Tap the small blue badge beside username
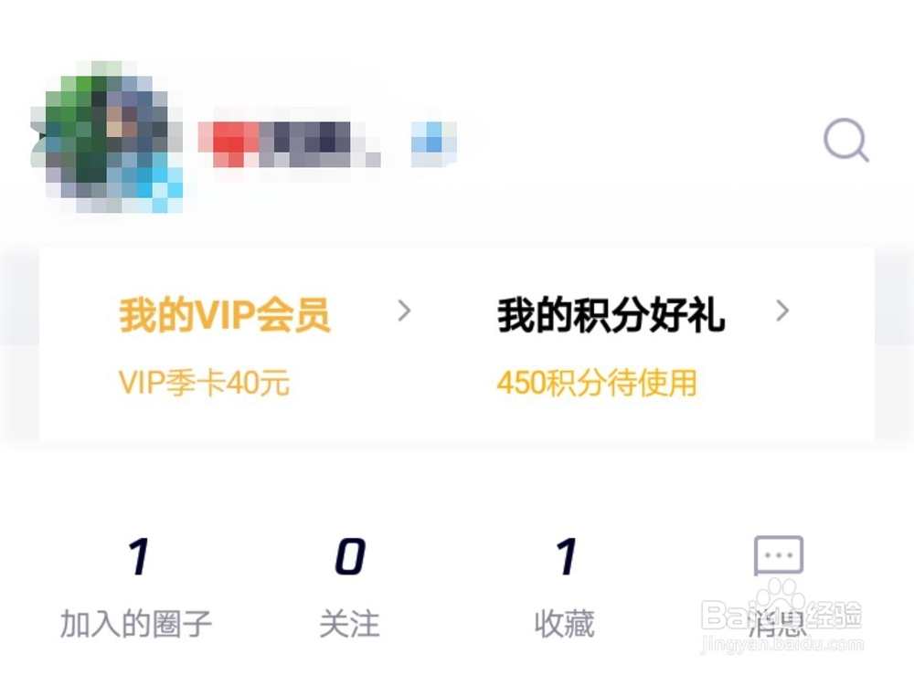 (x=433, y=143)
